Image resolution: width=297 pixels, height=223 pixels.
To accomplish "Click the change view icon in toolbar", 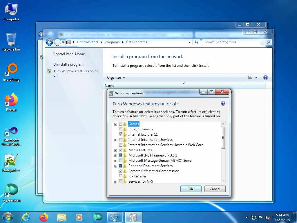I will 249,77.
